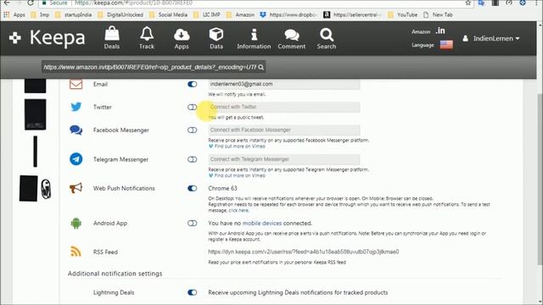Select the product thumbnail with earphones

coord(36,188)
